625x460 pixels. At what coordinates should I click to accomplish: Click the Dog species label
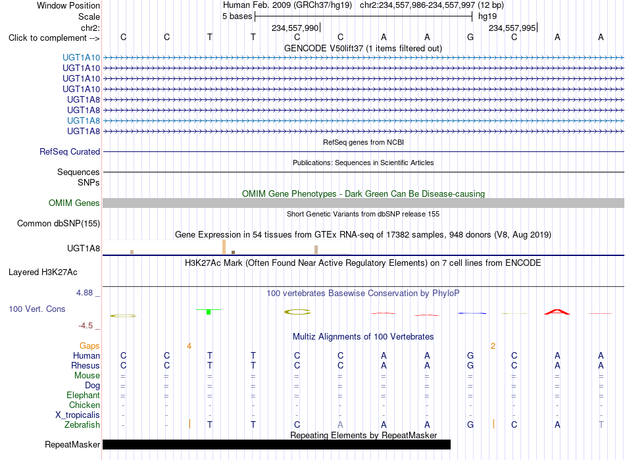(x=93, y=385)
